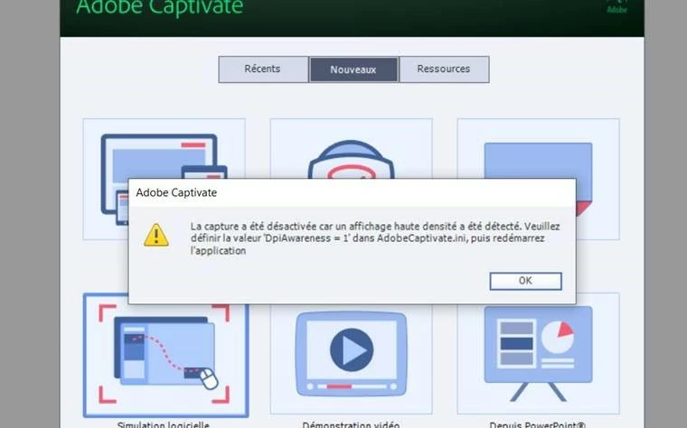Screen dimensions: 687x428
Task: Click the Adobe Captivate header title
Action: (159, 7)
